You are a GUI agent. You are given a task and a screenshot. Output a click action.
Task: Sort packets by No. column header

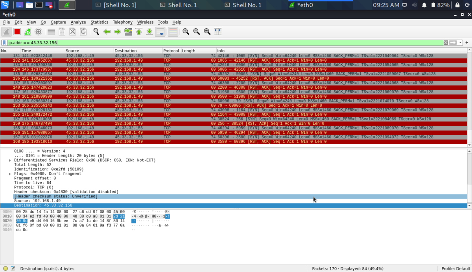pyautogui.click(x=10, y=51)
